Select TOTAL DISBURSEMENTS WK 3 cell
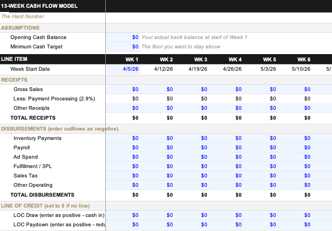Screen dimensions: 332x231 (x=192, y=195)
